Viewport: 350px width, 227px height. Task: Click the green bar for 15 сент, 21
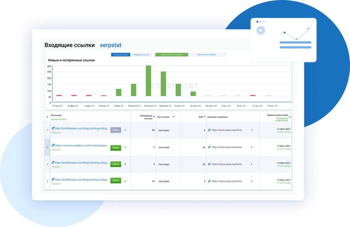point(193,94)
